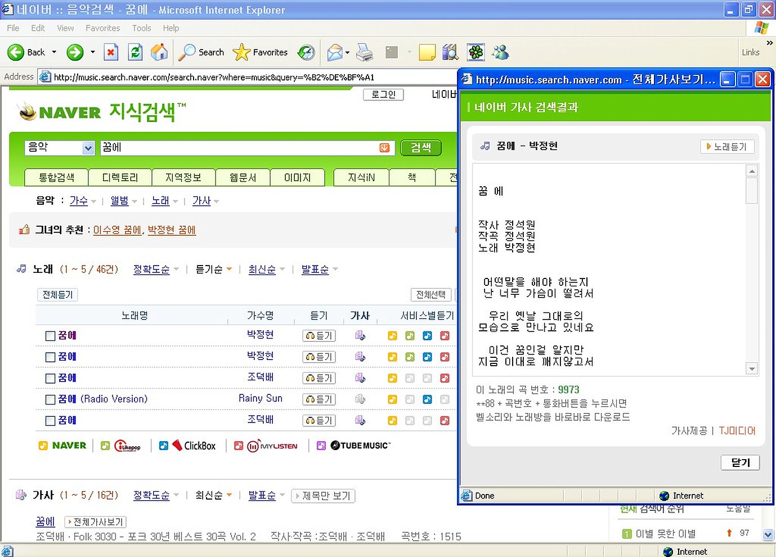The height and width of the screenshot is (557, 776).
Task: Click 노래듣기 in the lyrics popup
Action: coord(726,147)
